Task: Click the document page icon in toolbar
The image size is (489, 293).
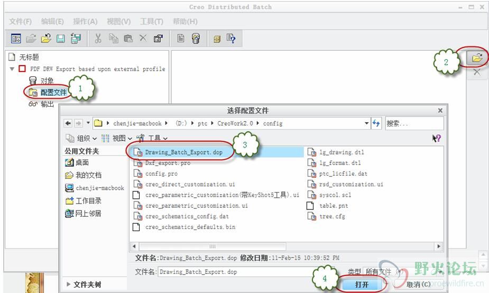Action: point(181,38)
